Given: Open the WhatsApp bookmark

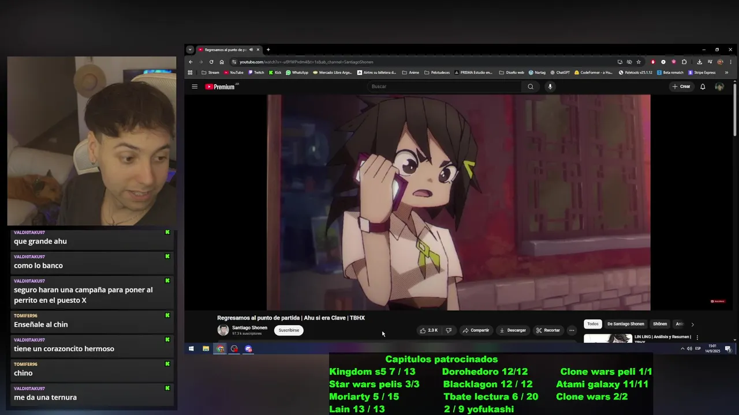Looking at the screenshot, I should point(297,73).
